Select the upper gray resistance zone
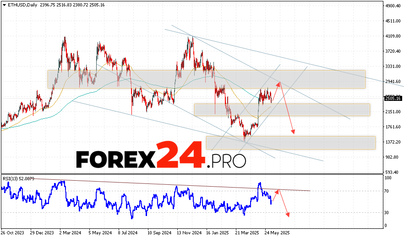 pyautogui.click(x=206, y=79)
